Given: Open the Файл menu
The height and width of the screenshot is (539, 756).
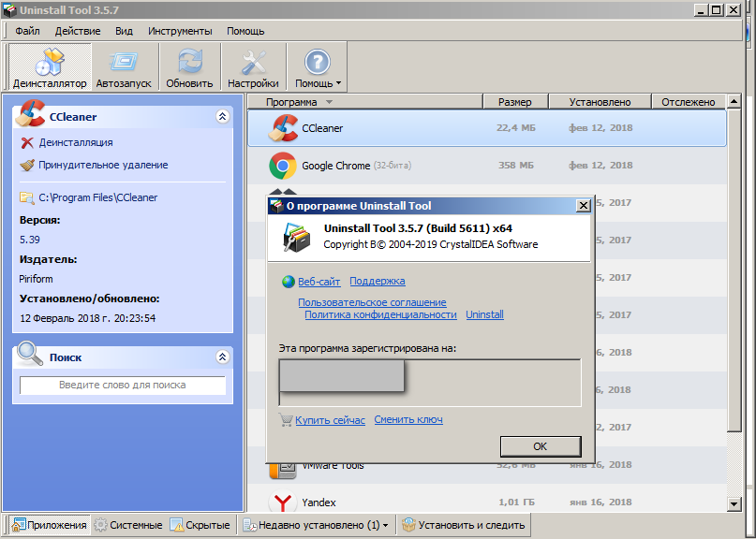Looking at the screenshot, I should pyautogui.click(x=27, y=31).
